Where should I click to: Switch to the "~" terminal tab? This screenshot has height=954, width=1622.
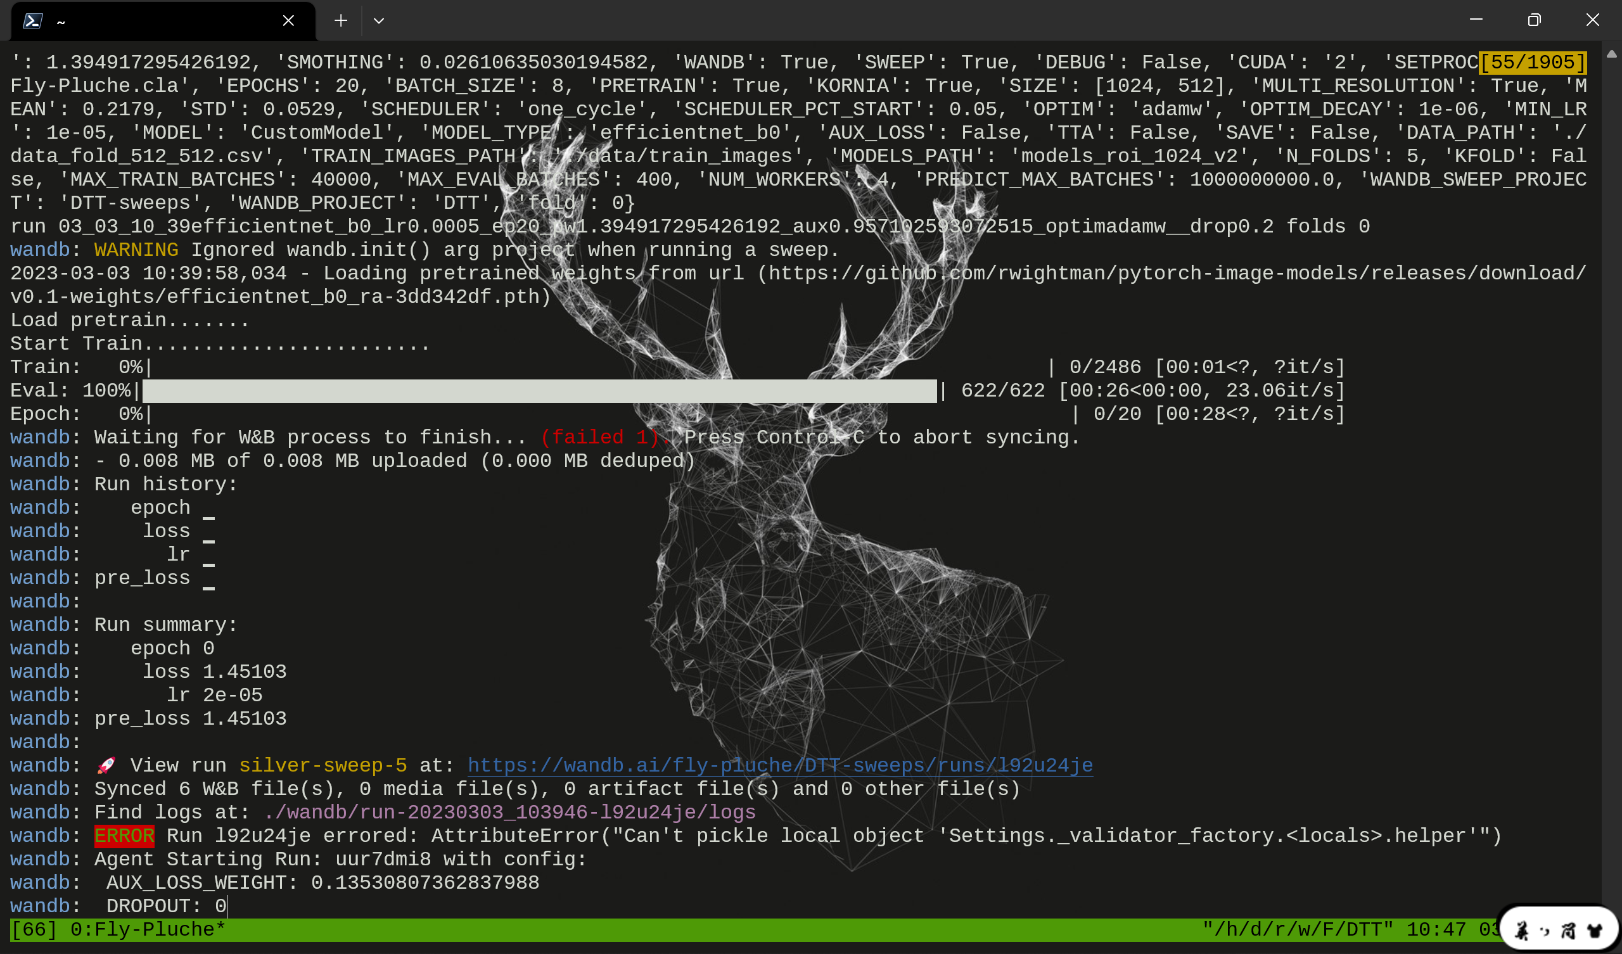coord(61,21)
